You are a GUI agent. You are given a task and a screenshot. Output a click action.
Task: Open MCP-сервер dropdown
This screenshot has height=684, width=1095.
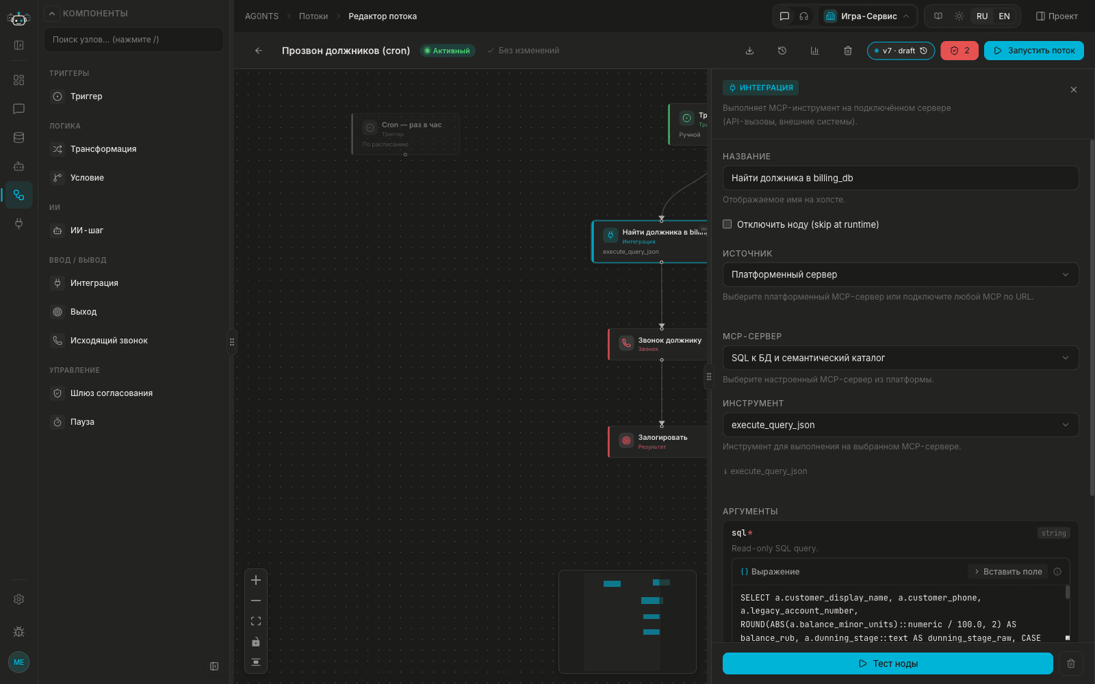tap(901, 358)
